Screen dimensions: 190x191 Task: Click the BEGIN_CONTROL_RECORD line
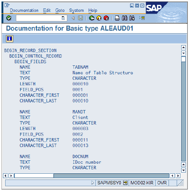click(35, 56)
